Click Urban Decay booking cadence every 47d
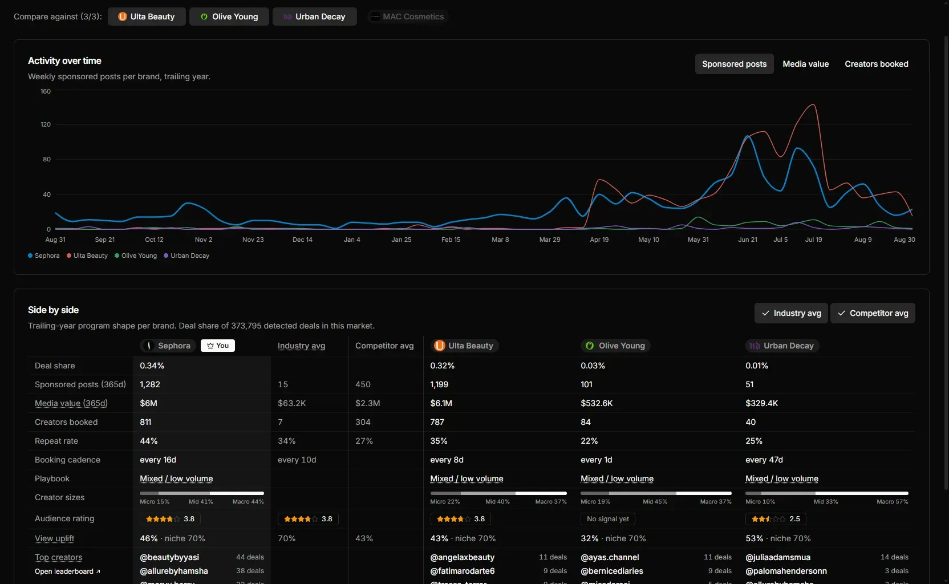The image size is (949, 584). coord(764,460)
